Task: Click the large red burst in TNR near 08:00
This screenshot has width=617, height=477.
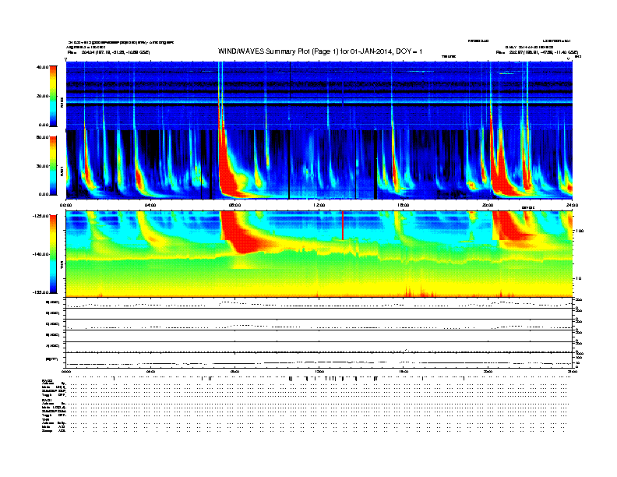Action: 242,232
